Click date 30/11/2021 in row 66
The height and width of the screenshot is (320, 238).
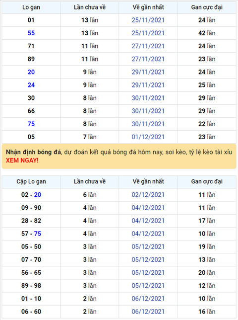tap(148, 111)
